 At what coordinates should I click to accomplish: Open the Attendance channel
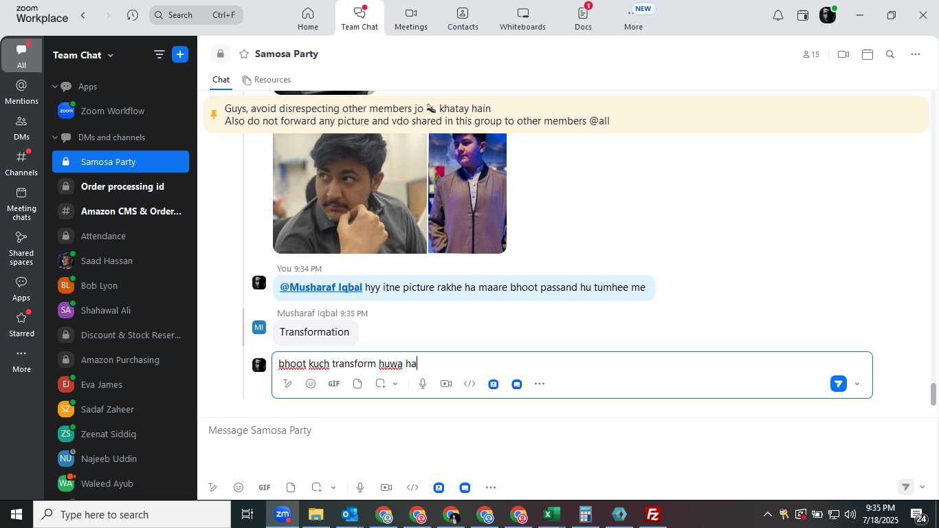(120, 236)
